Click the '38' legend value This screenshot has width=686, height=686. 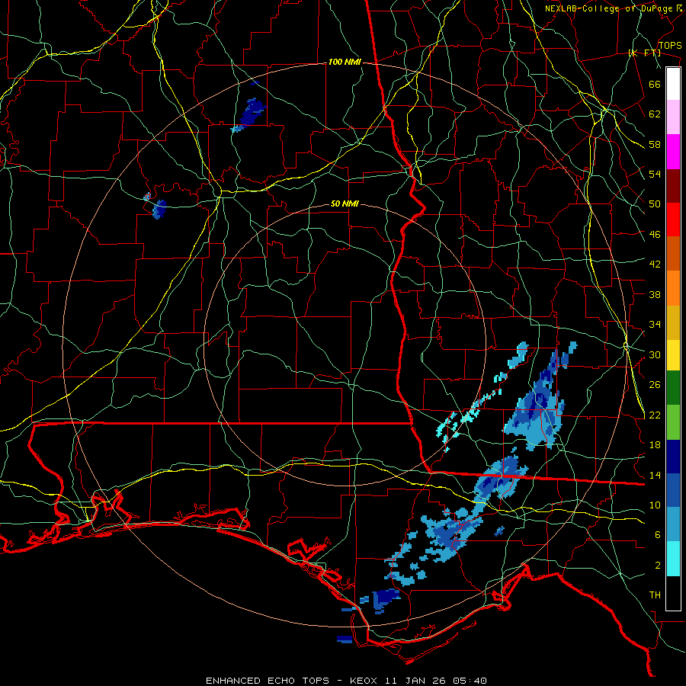[655, 295]
